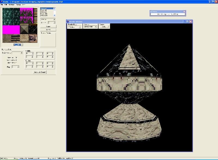Open the page dropdown below the texture map

(x=22, y=45)
